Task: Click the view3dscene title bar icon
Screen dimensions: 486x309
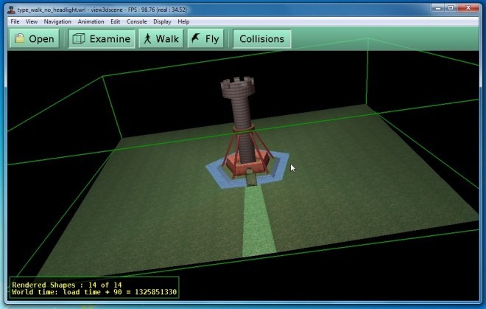Action: coord(12,10)
